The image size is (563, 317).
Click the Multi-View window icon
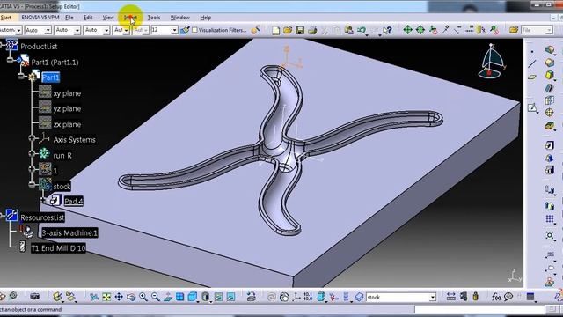pos(179,297)
